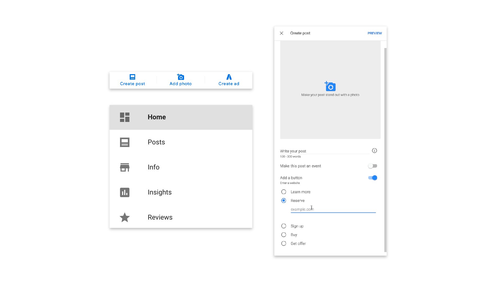Click the PREVIEW link

pyautogui.click(x=374, y=33)
